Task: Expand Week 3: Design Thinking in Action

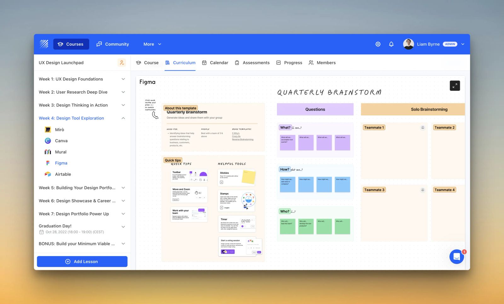Action: pos(123,105)
